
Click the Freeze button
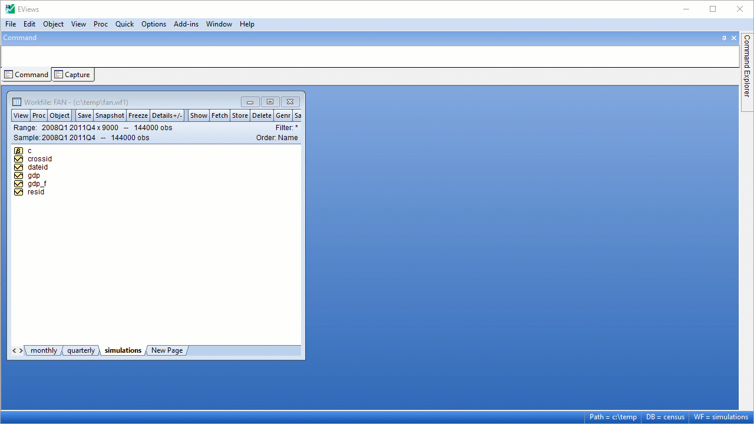(138, 115)
